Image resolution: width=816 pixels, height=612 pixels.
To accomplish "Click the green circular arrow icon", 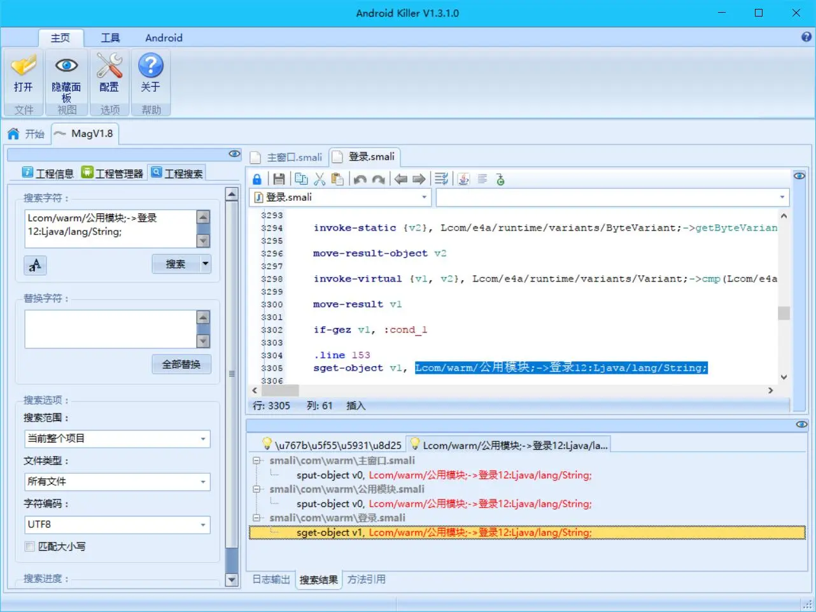I will click(x=500, y=180).
